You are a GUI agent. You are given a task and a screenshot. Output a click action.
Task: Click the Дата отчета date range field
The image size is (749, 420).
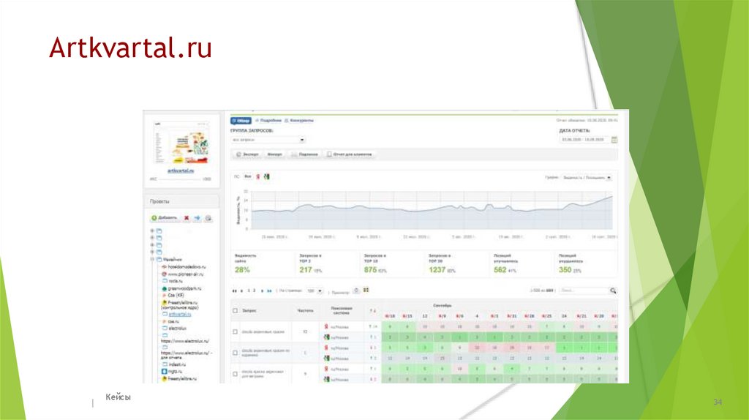[x=584, y=140]
